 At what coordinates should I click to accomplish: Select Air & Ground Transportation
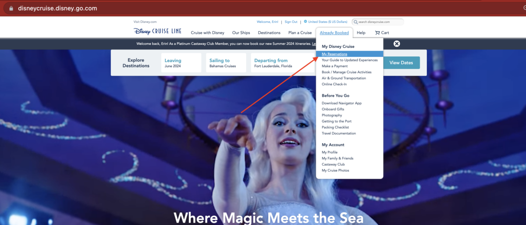click(344, 79)
